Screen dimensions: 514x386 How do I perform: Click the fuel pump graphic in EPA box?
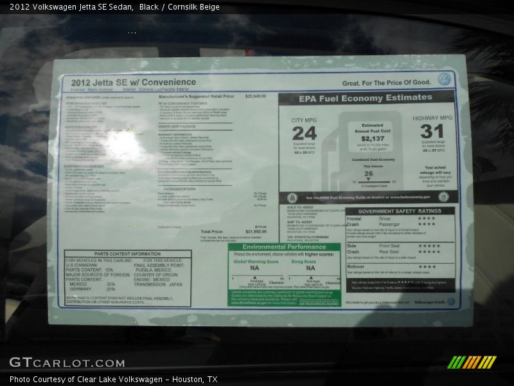[x=362, y=151]
